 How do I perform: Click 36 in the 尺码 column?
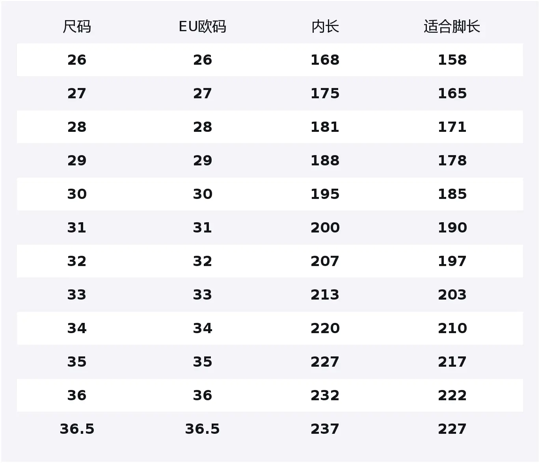[77, 396]
